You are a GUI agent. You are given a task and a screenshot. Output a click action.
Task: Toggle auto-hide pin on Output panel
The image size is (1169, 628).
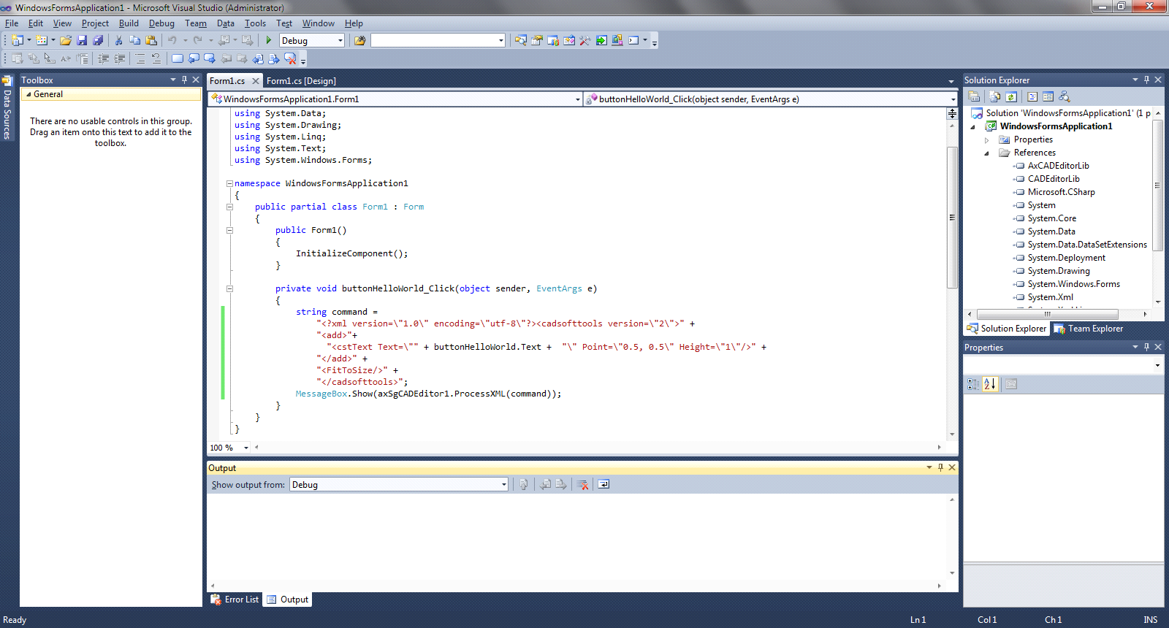point(940,467)
